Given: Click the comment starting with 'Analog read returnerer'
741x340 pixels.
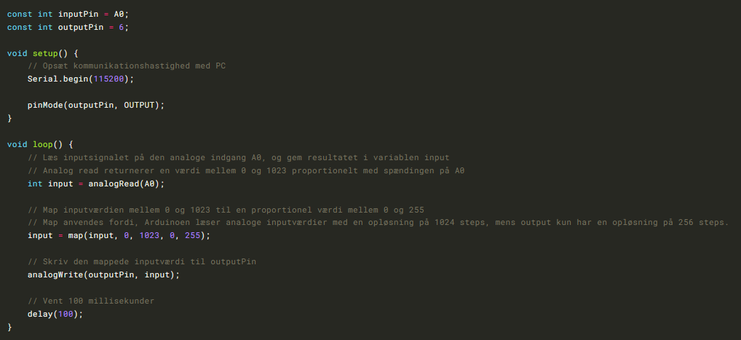Looking at the screenshot, I should tap(246, 170).
